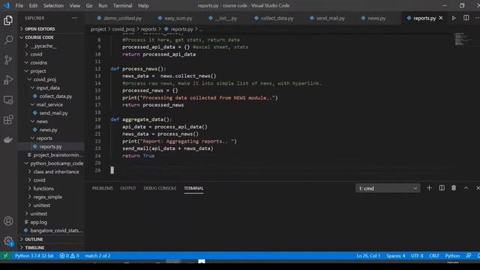This screenshot has width=480, height=270.
Task: Close the reports.py tab
Action: 441,18
